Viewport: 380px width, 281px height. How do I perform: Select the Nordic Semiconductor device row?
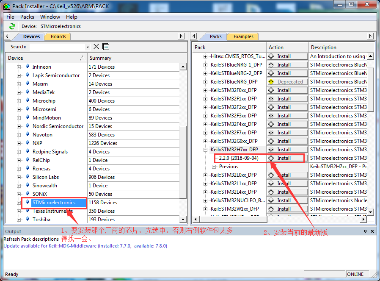[58, 126]
